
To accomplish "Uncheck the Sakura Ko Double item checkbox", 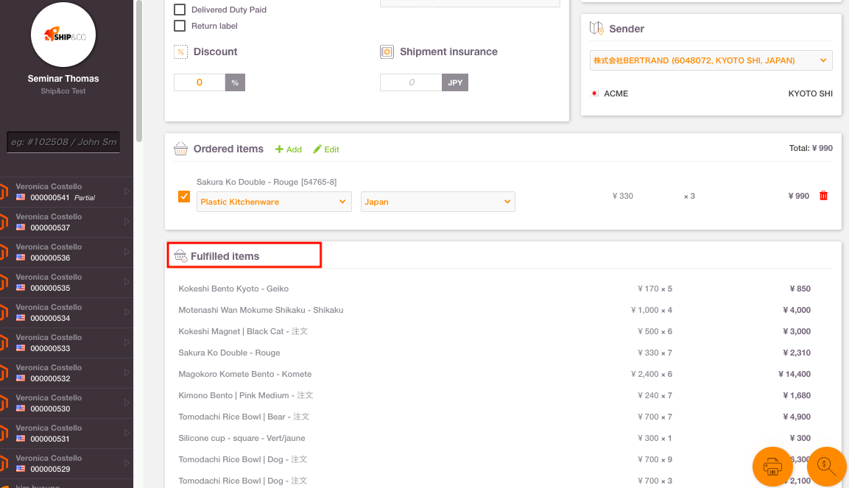I will [x=184, y=196].
